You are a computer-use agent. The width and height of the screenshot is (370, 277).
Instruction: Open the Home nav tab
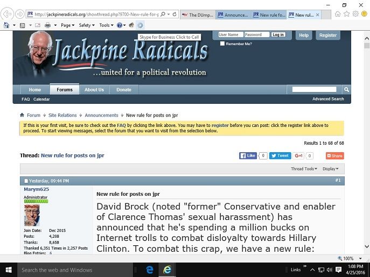(x=35, y=90)
